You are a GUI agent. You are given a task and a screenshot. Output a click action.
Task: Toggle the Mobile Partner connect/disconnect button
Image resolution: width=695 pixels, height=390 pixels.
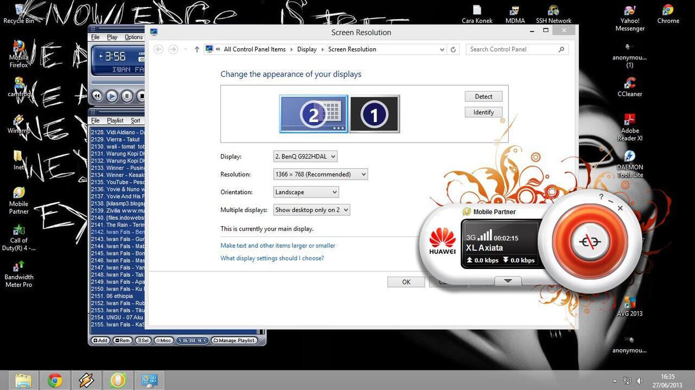click(x=590, y=241)
